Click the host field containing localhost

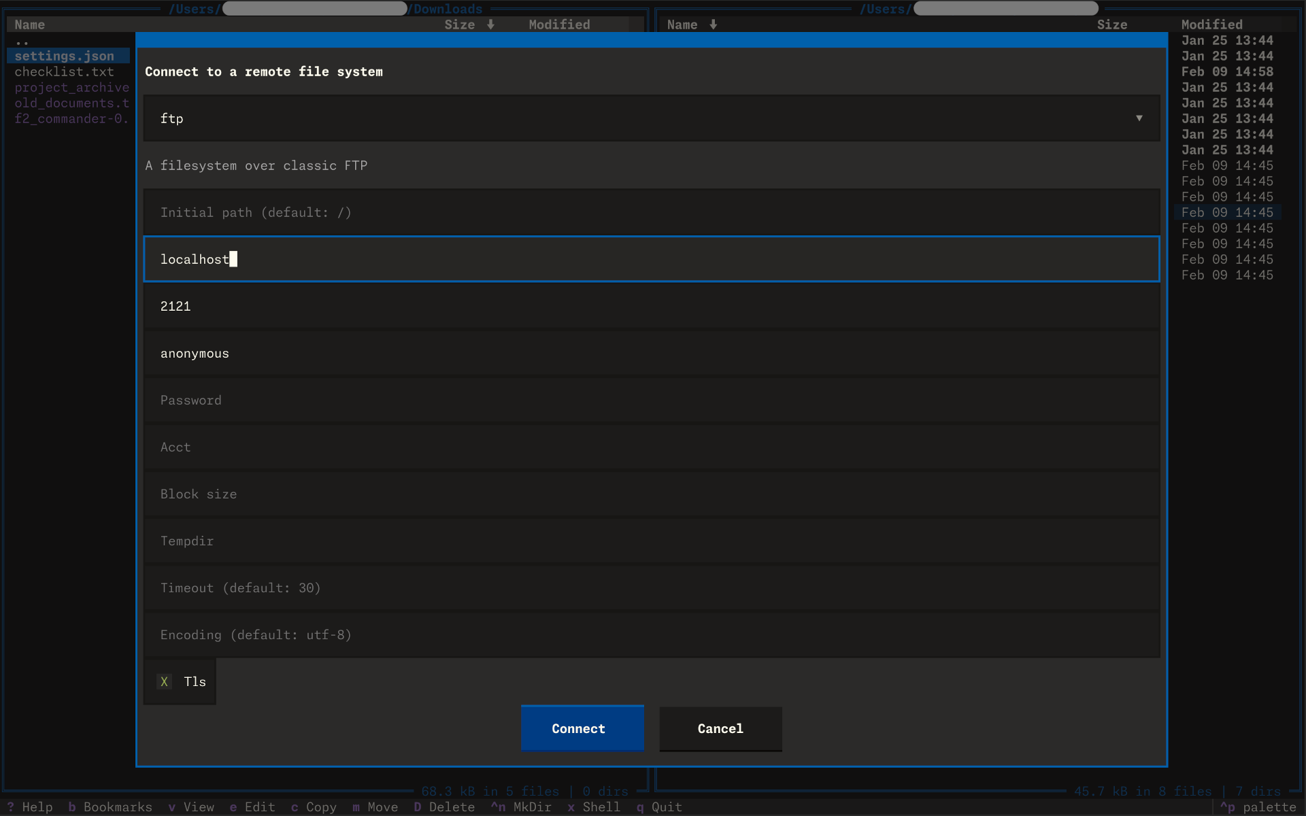[x=651, y=259]
